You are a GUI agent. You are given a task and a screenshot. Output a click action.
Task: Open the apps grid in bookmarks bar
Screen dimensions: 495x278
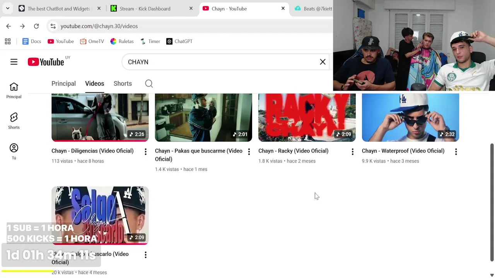click(8, 41)
